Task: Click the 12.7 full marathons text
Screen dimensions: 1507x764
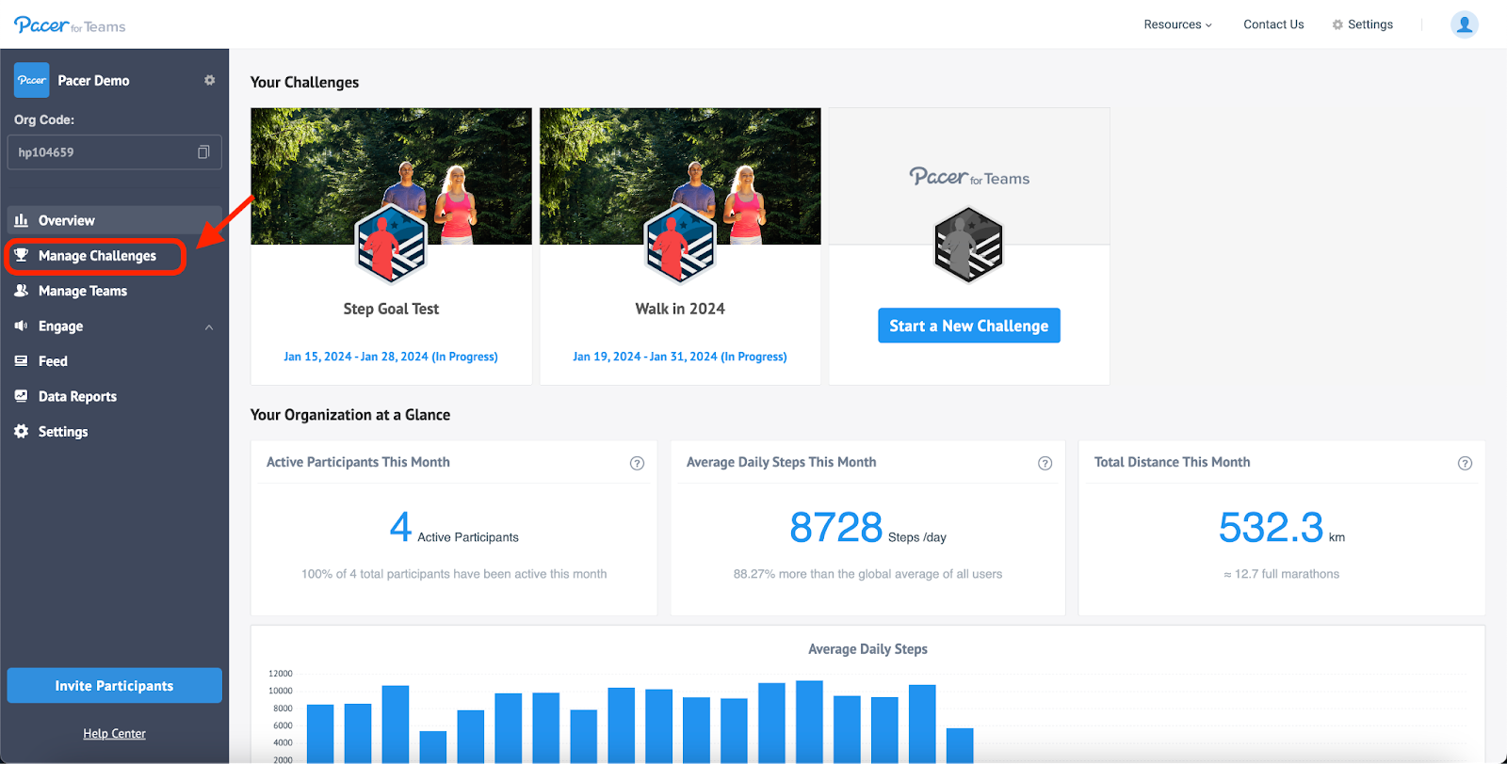Action: [x=1281, y=574]
